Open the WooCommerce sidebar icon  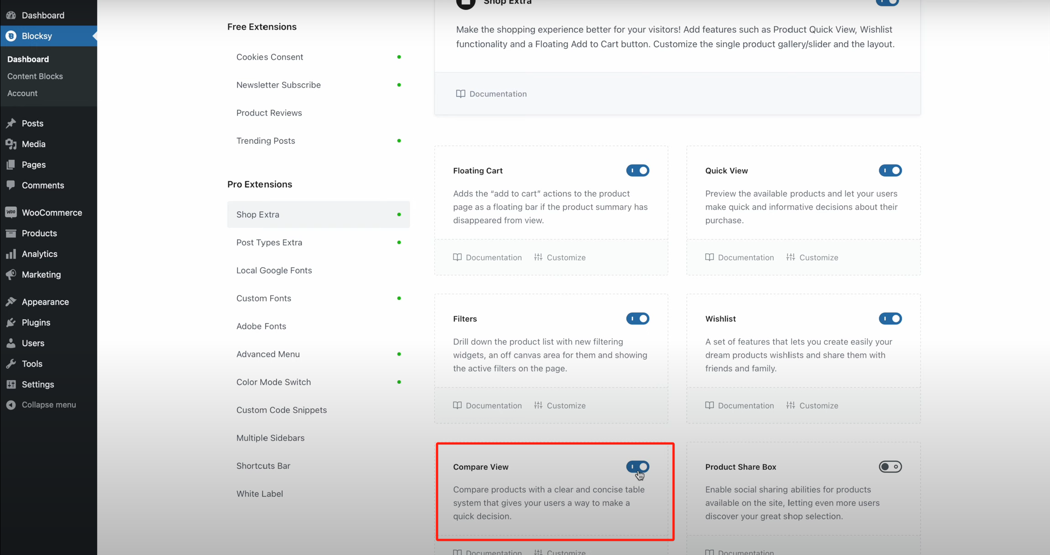click(x=11, y=212)
